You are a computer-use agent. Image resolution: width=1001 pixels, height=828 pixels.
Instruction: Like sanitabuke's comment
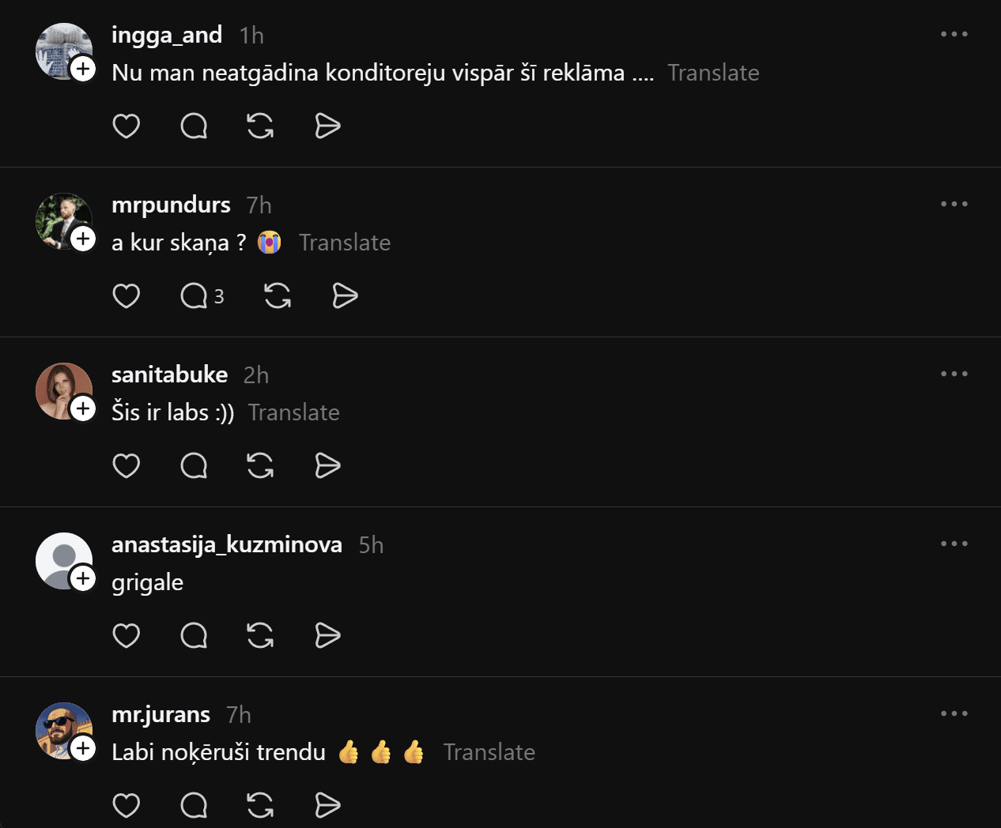coord(127,466)
